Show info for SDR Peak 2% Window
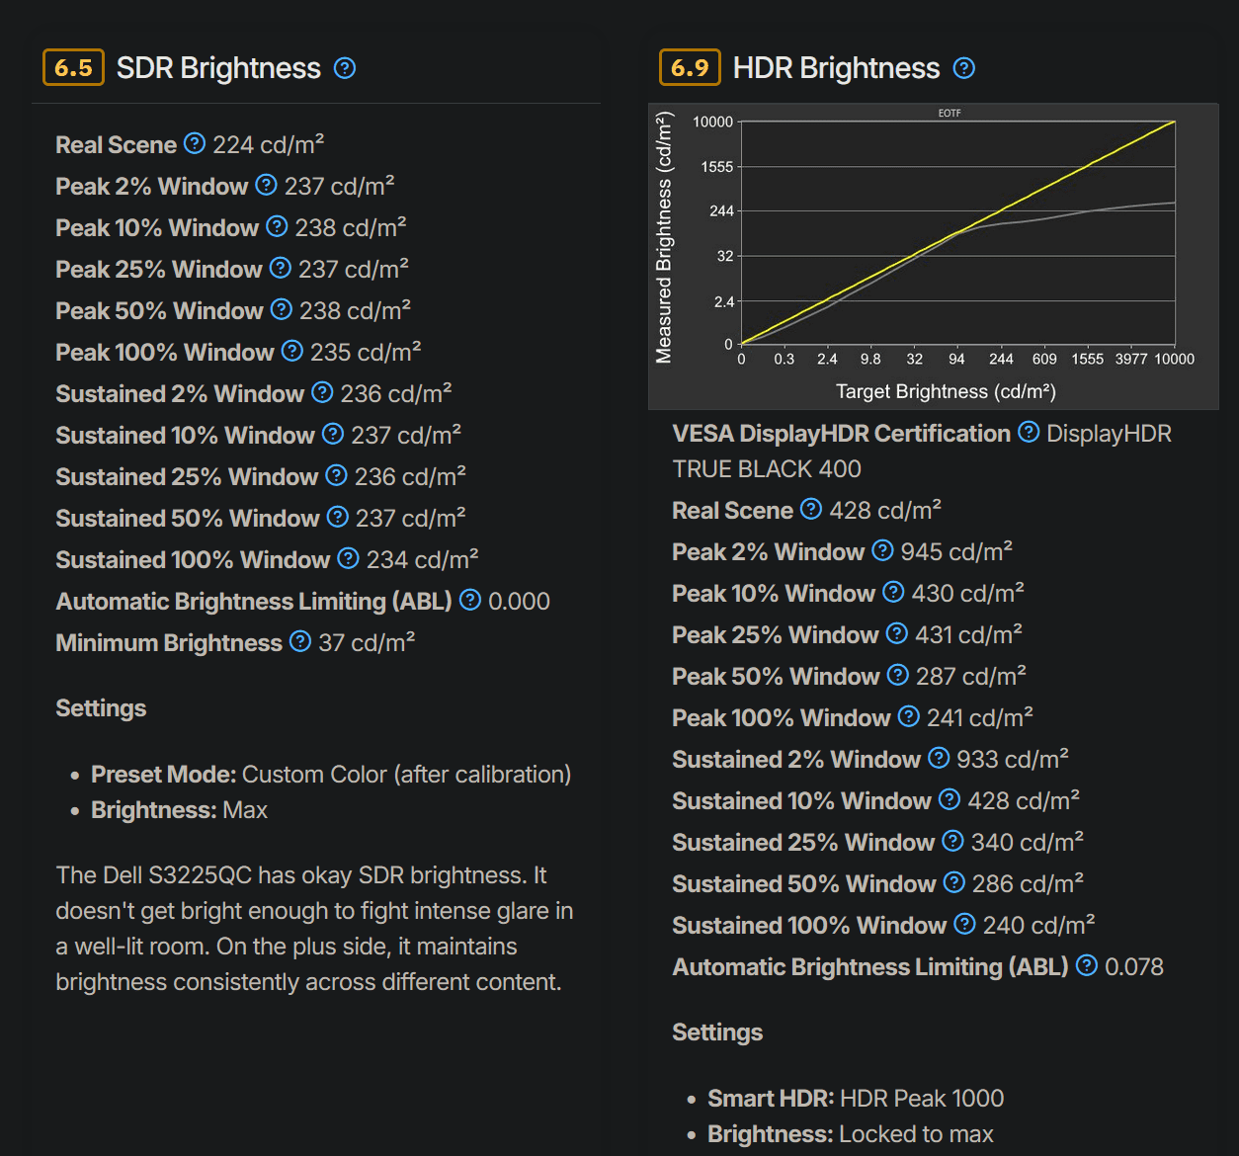The image size is (1239, 1156). pos(266,186)
